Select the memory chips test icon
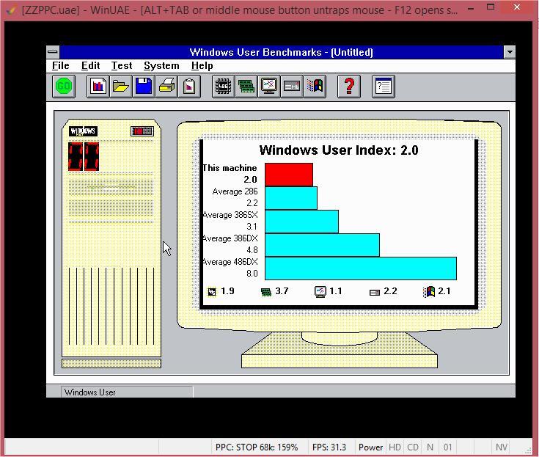Screen dimensions: 539x457 click(246, 86)
